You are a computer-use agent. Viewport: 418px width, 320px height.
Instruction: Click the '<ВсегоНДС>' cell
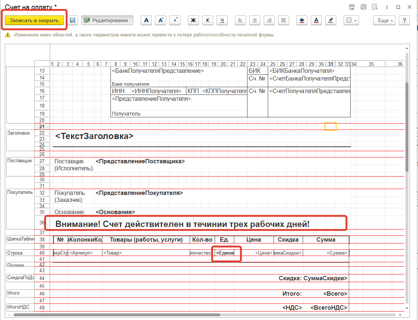click(x=326, y=308)
